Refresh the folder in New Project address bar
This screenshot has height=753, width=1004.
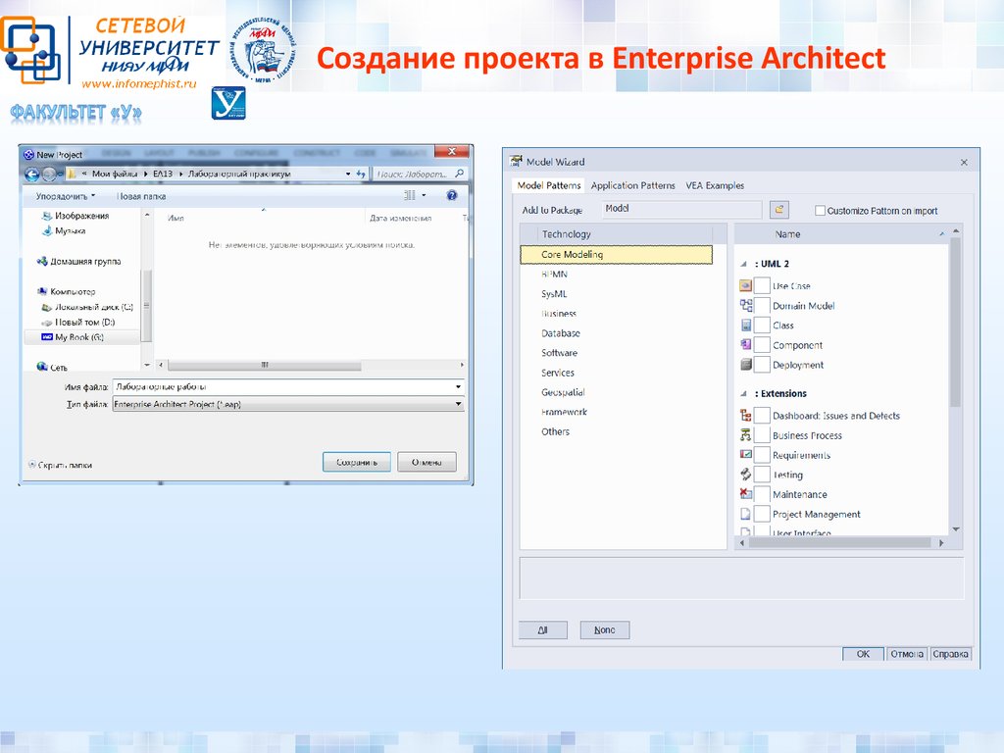[361, 174]
